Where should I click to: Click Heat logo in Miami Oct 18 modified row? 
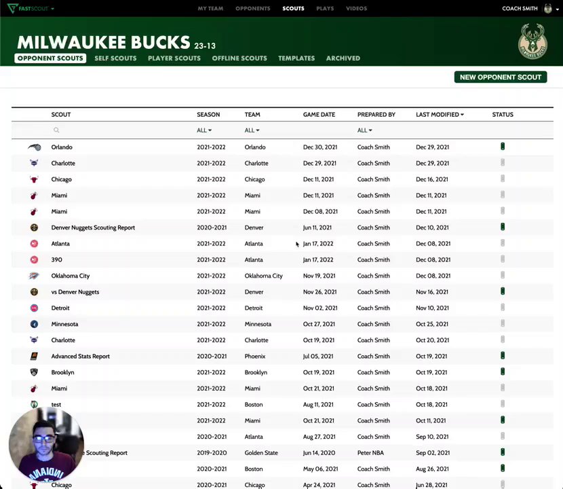pyautogui.click(x=34, y=388)
